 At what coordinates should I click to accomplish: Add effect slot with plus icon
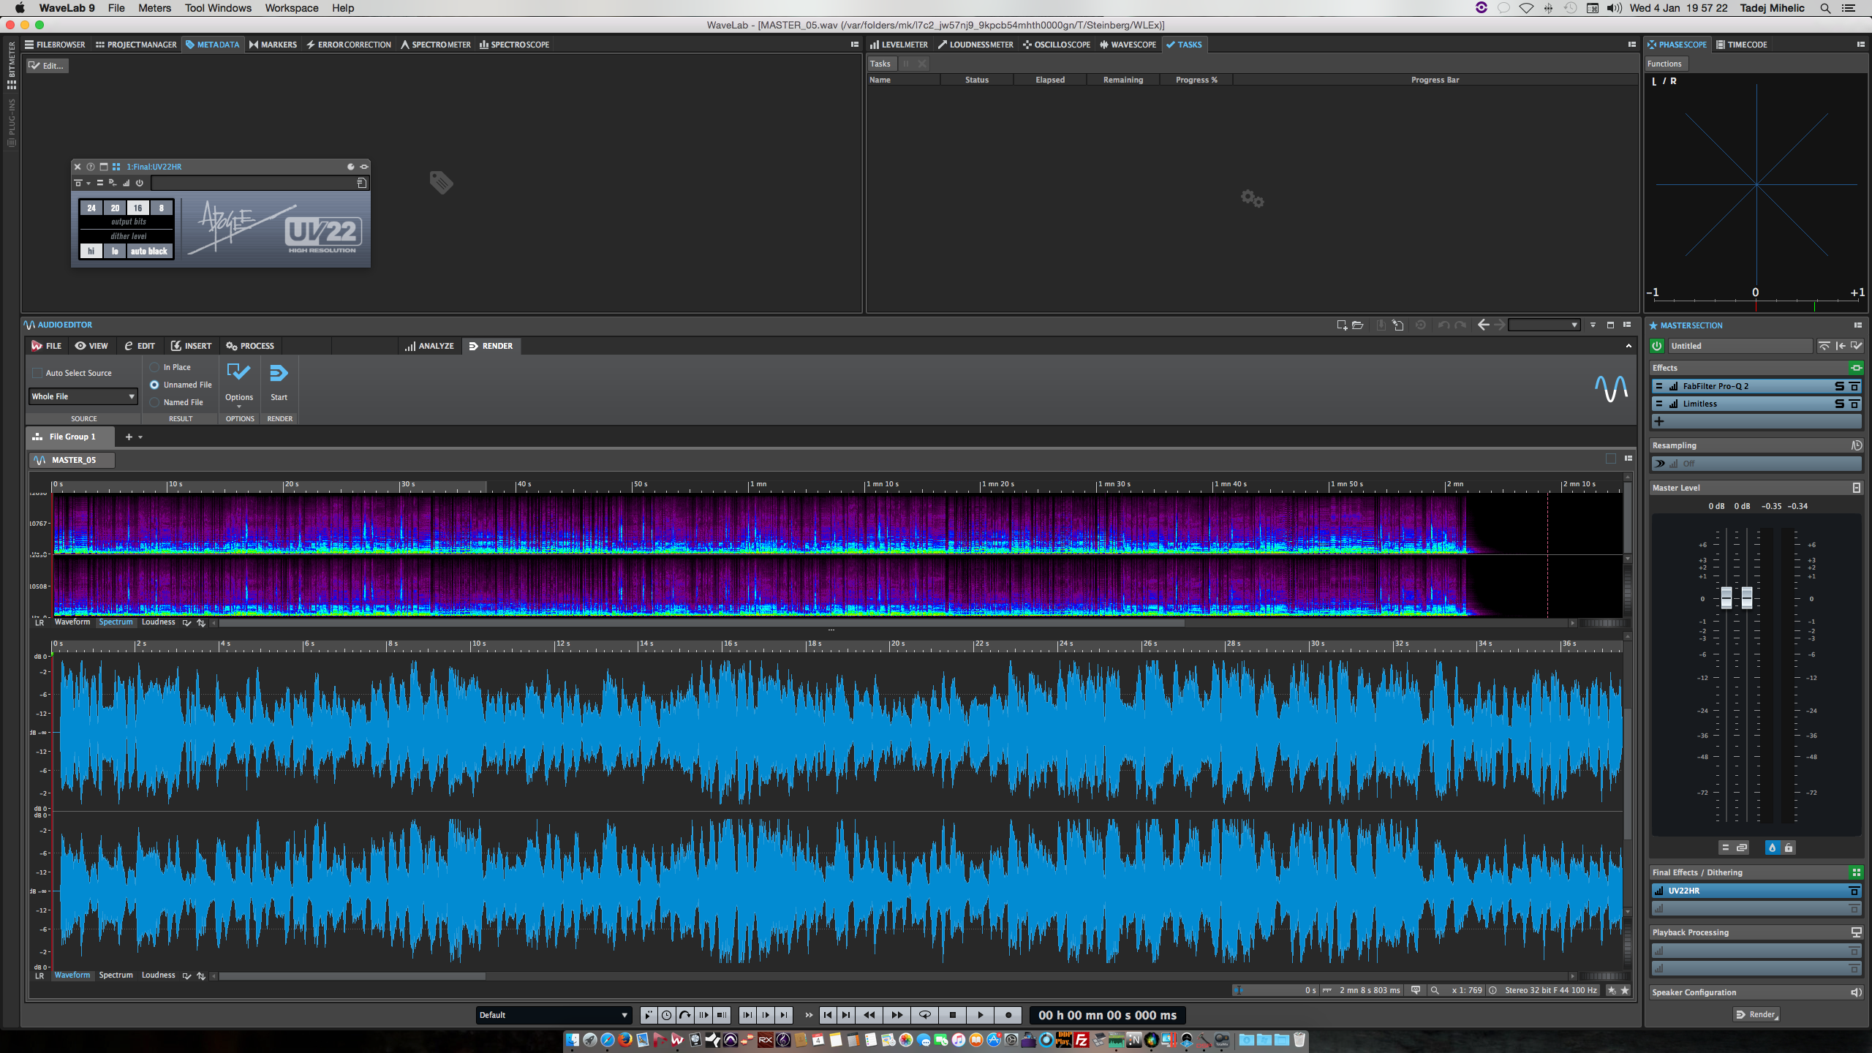coord(1659,421)
